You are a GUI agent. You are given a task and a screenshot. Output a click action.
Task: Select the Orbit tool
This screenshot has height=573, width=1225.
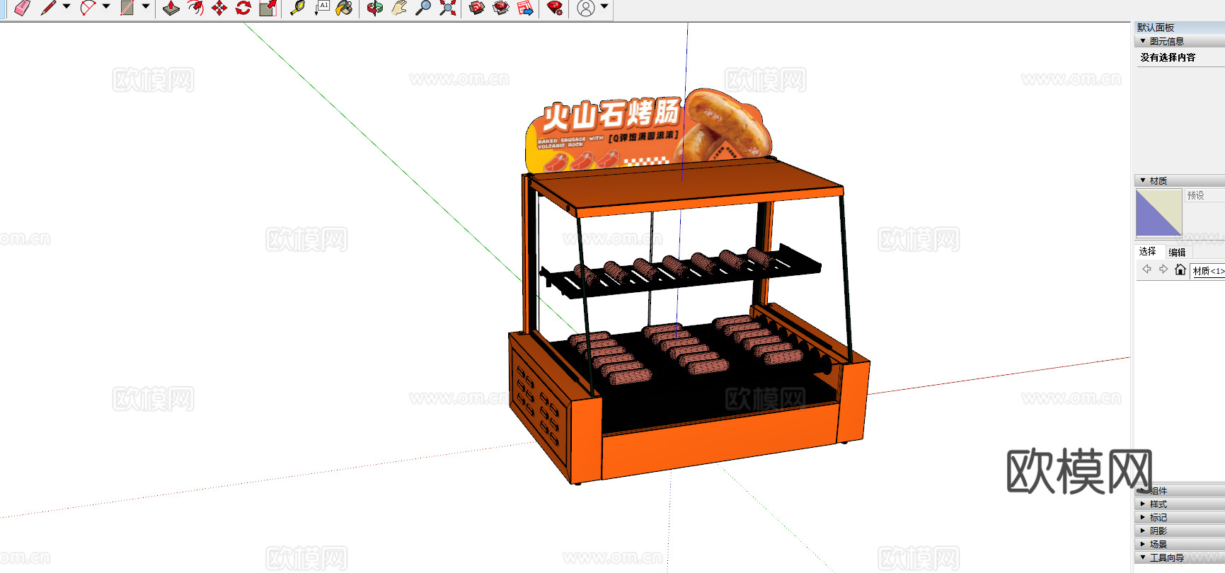pyautogui.click(x=375, y=8)
